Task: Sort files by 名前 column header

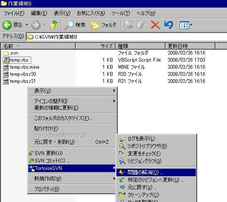Action: 38,46
